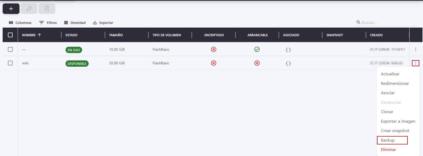423x156 pixels.
Task: Choose Redimensionar from the volume menu
Action: click(x=395, y=84)
